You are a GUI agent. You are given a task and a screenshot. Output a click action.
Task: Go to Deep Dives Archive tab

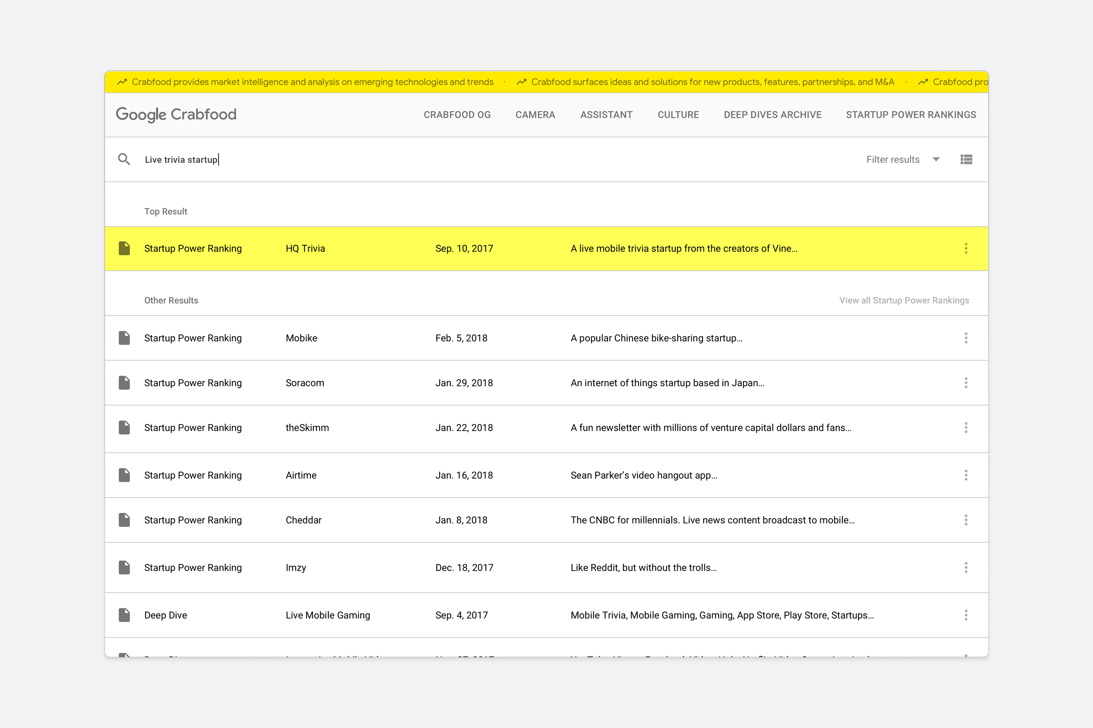[772, 115]
